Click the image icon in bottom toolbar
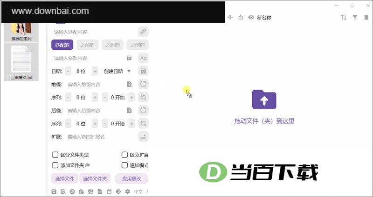 90,191
